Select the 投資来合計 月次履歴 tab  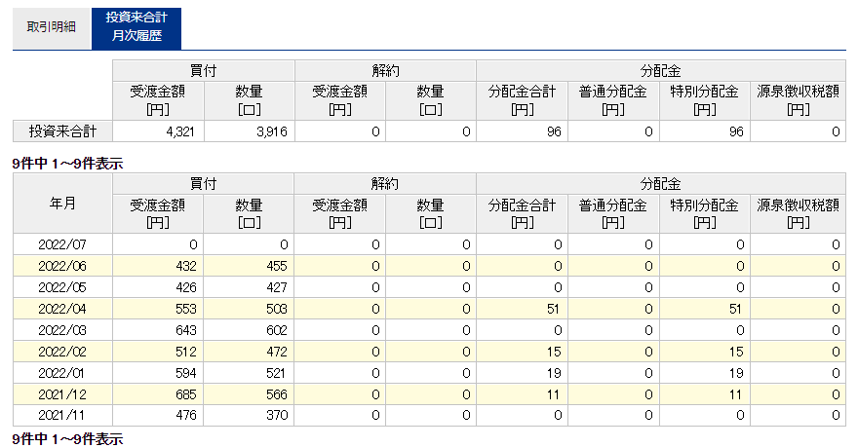136,29
